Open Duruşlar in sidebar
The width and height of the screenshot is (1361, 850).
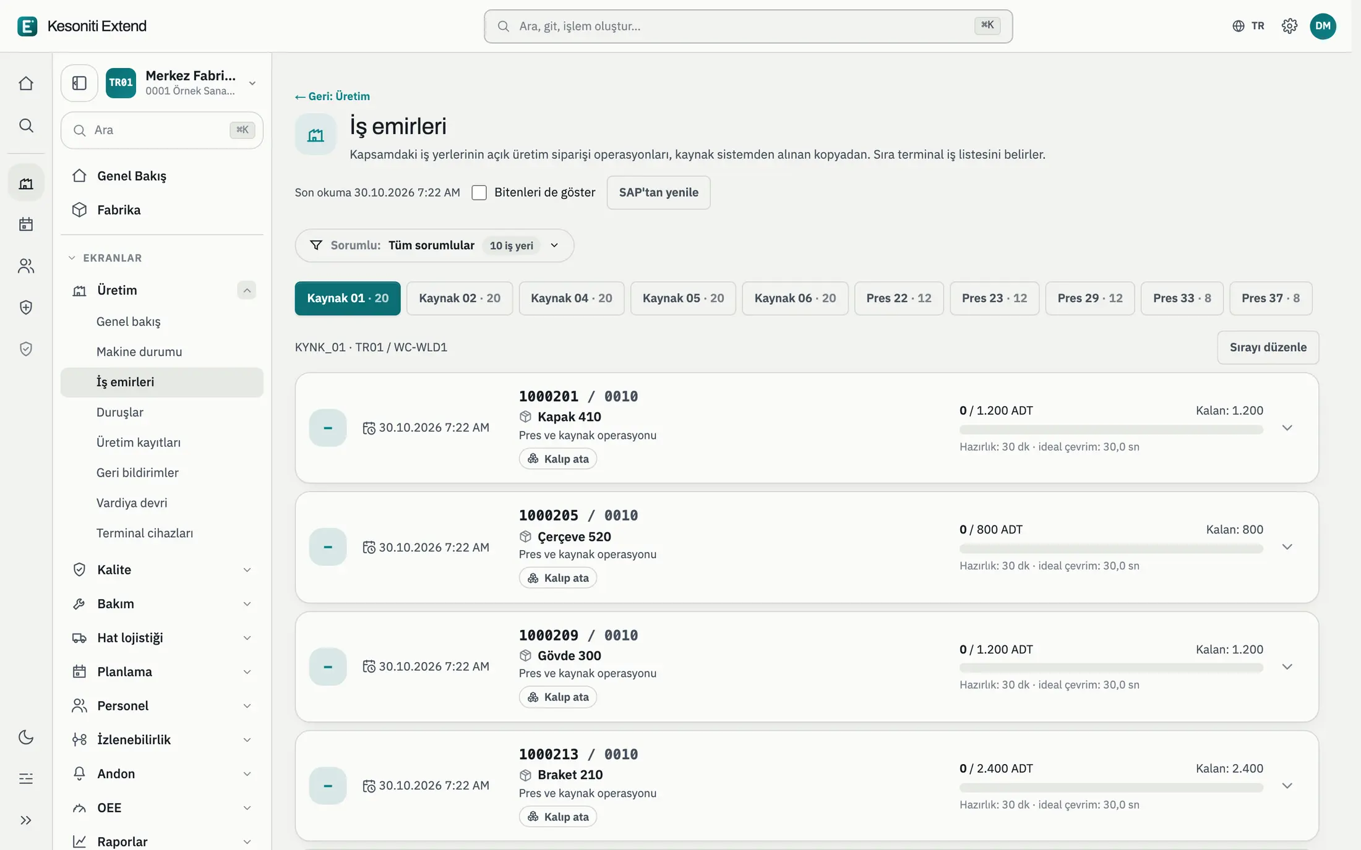(x=162, y=412)
